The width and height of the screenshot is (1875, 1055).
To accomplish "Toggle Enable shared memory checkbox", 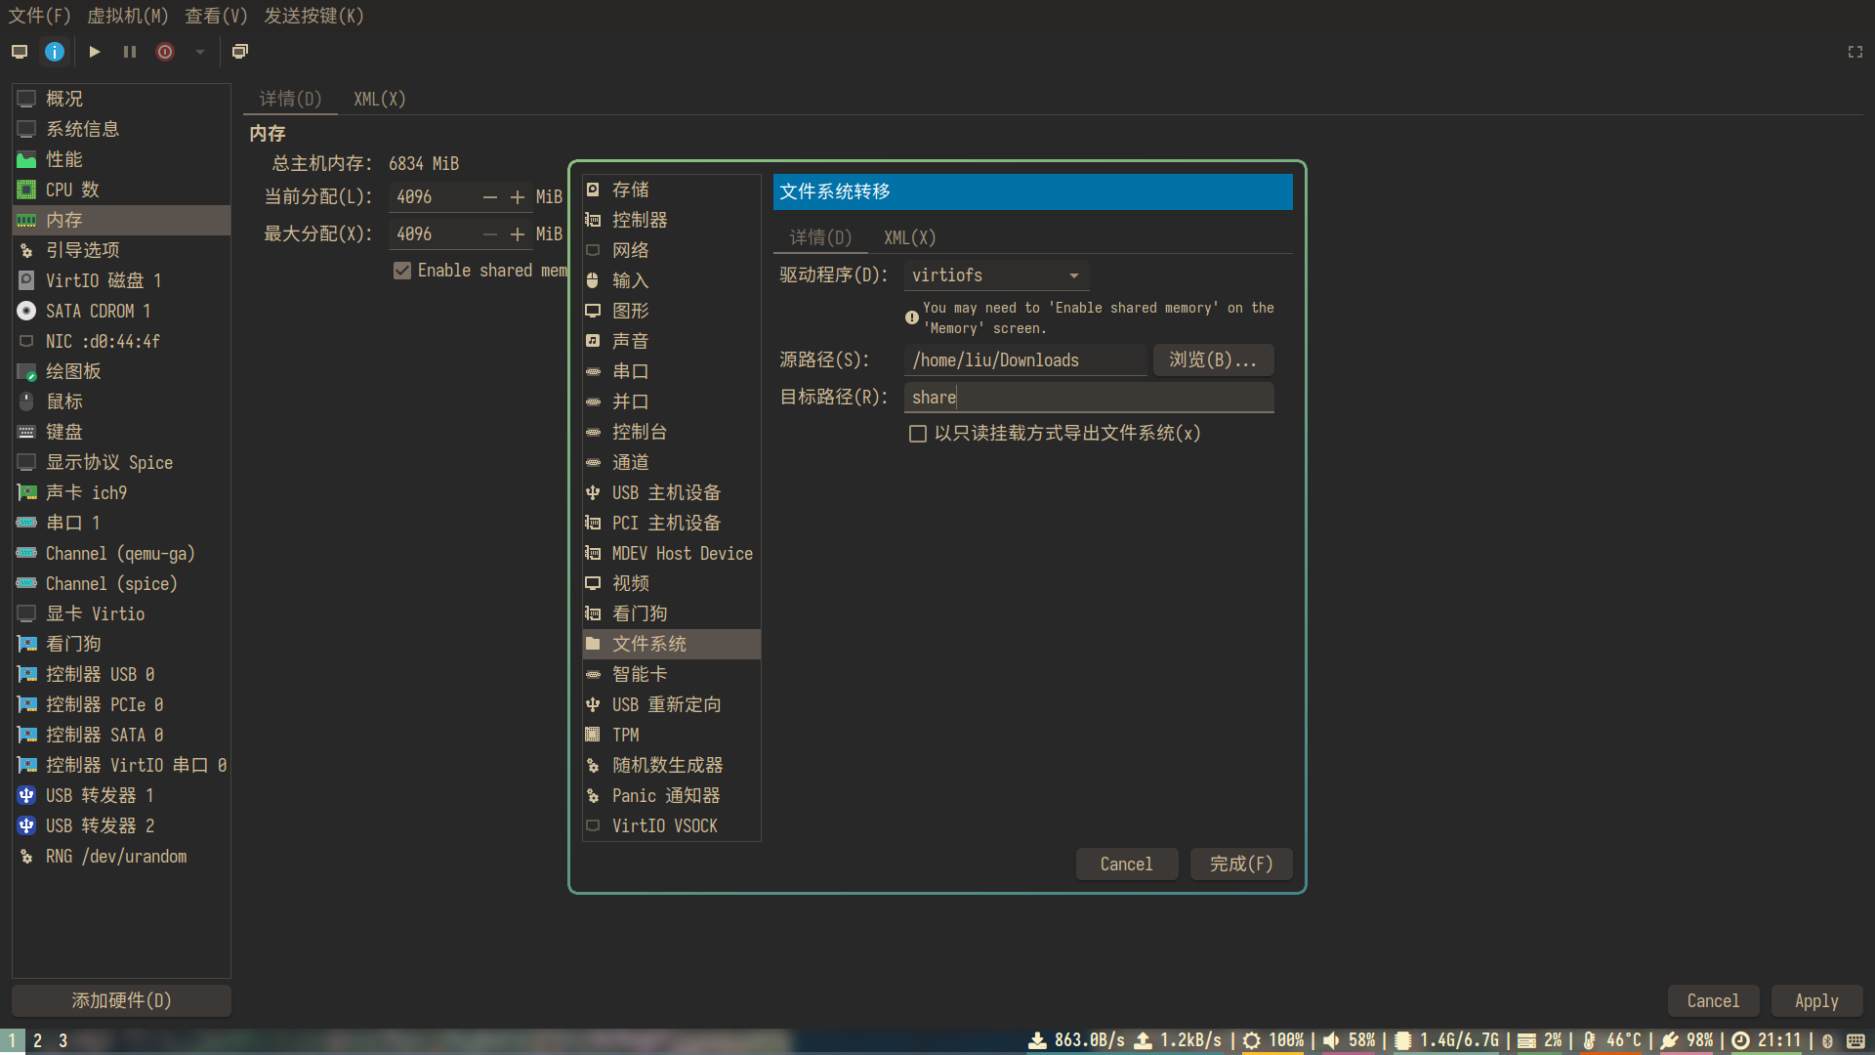I will pos(402,271).
